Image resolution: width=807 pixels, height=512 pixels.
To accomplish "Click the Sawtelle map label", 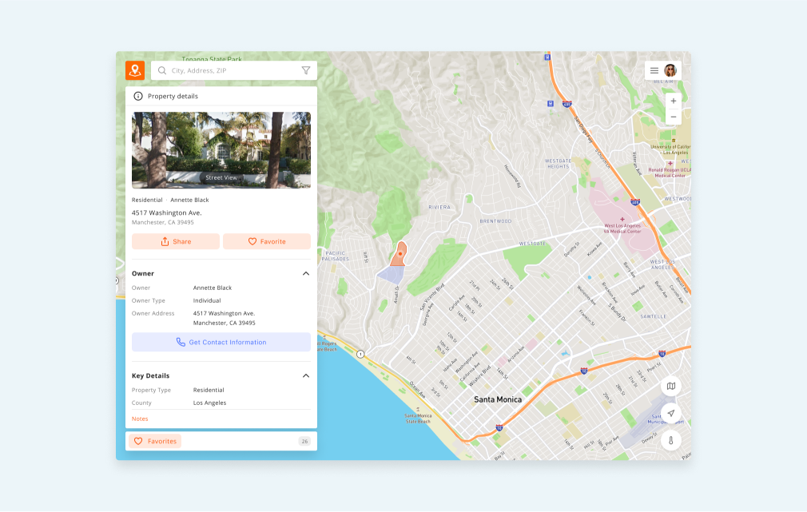I will click(653, 316).
